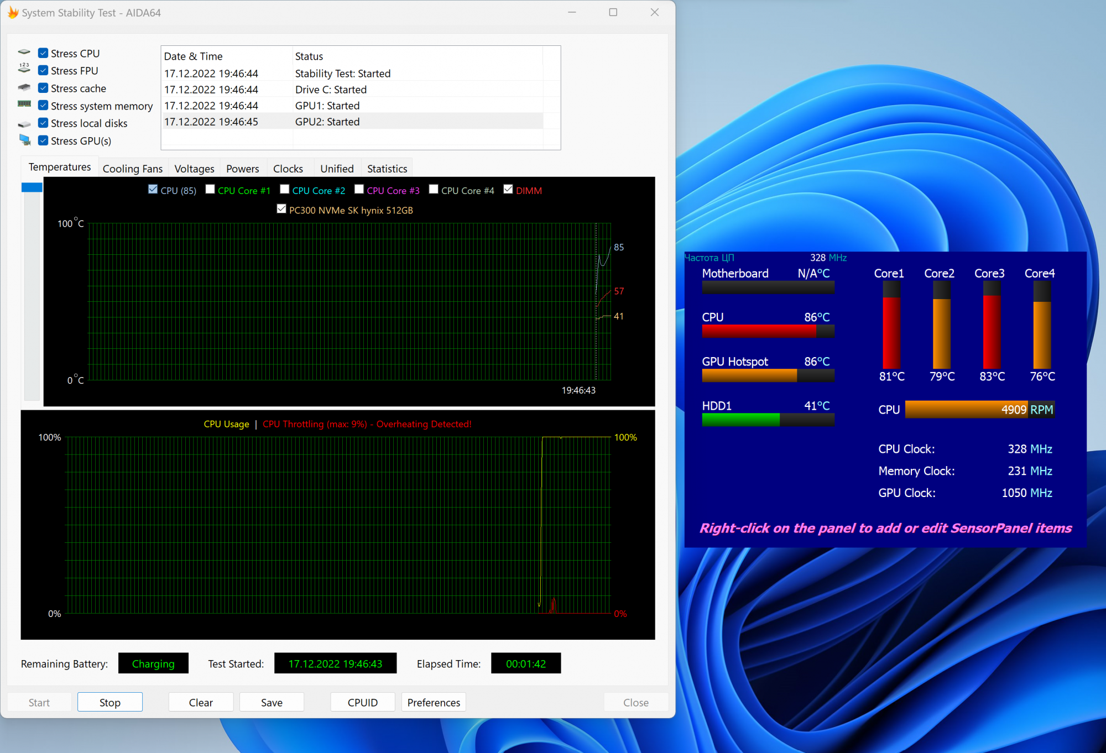
Task: Toggle the DIMM temperature checkbox
Action: pos(508,190)
